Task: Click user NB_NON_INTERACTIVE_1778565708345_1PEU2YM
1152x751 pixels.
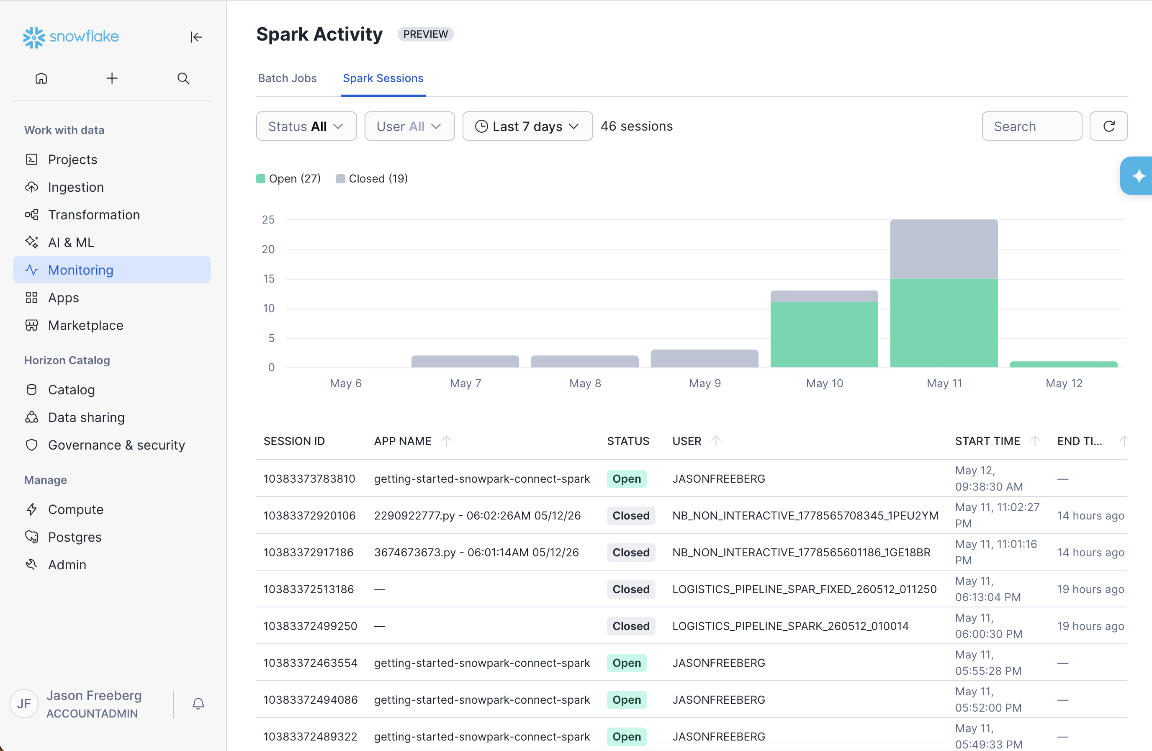Action: tap(805, 515)
